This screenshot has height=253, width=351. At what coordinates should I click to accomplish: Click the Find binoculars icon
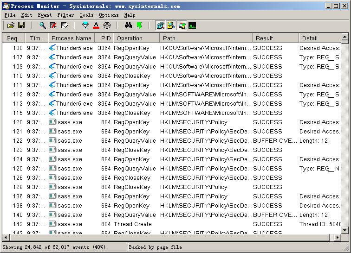(128, 25)
